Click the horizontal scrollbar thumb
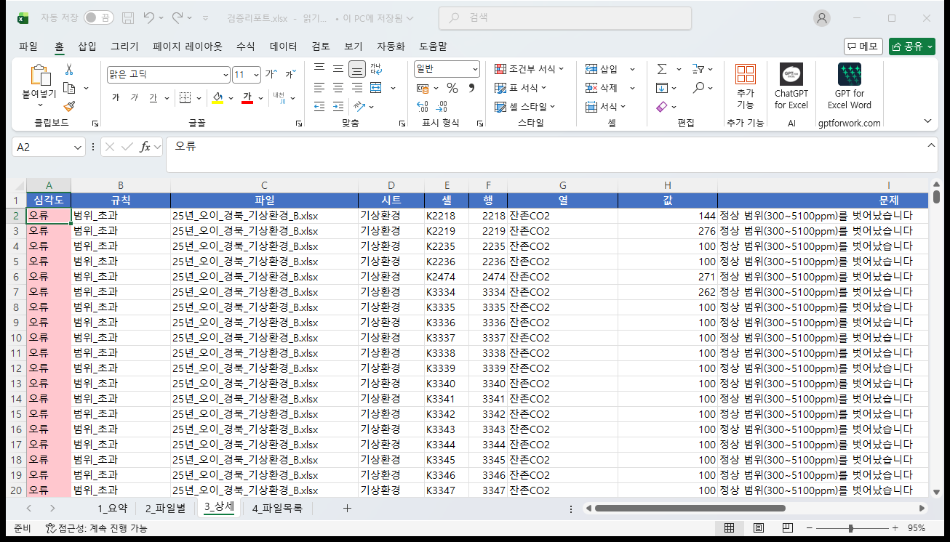 click(x=690, y=509)
